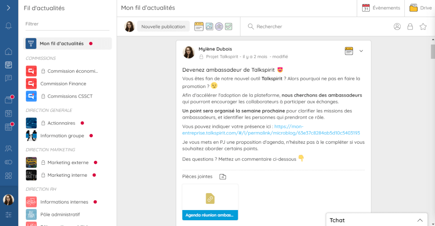
Task: Click the Filtrer input field
Action: pos(67,24)
